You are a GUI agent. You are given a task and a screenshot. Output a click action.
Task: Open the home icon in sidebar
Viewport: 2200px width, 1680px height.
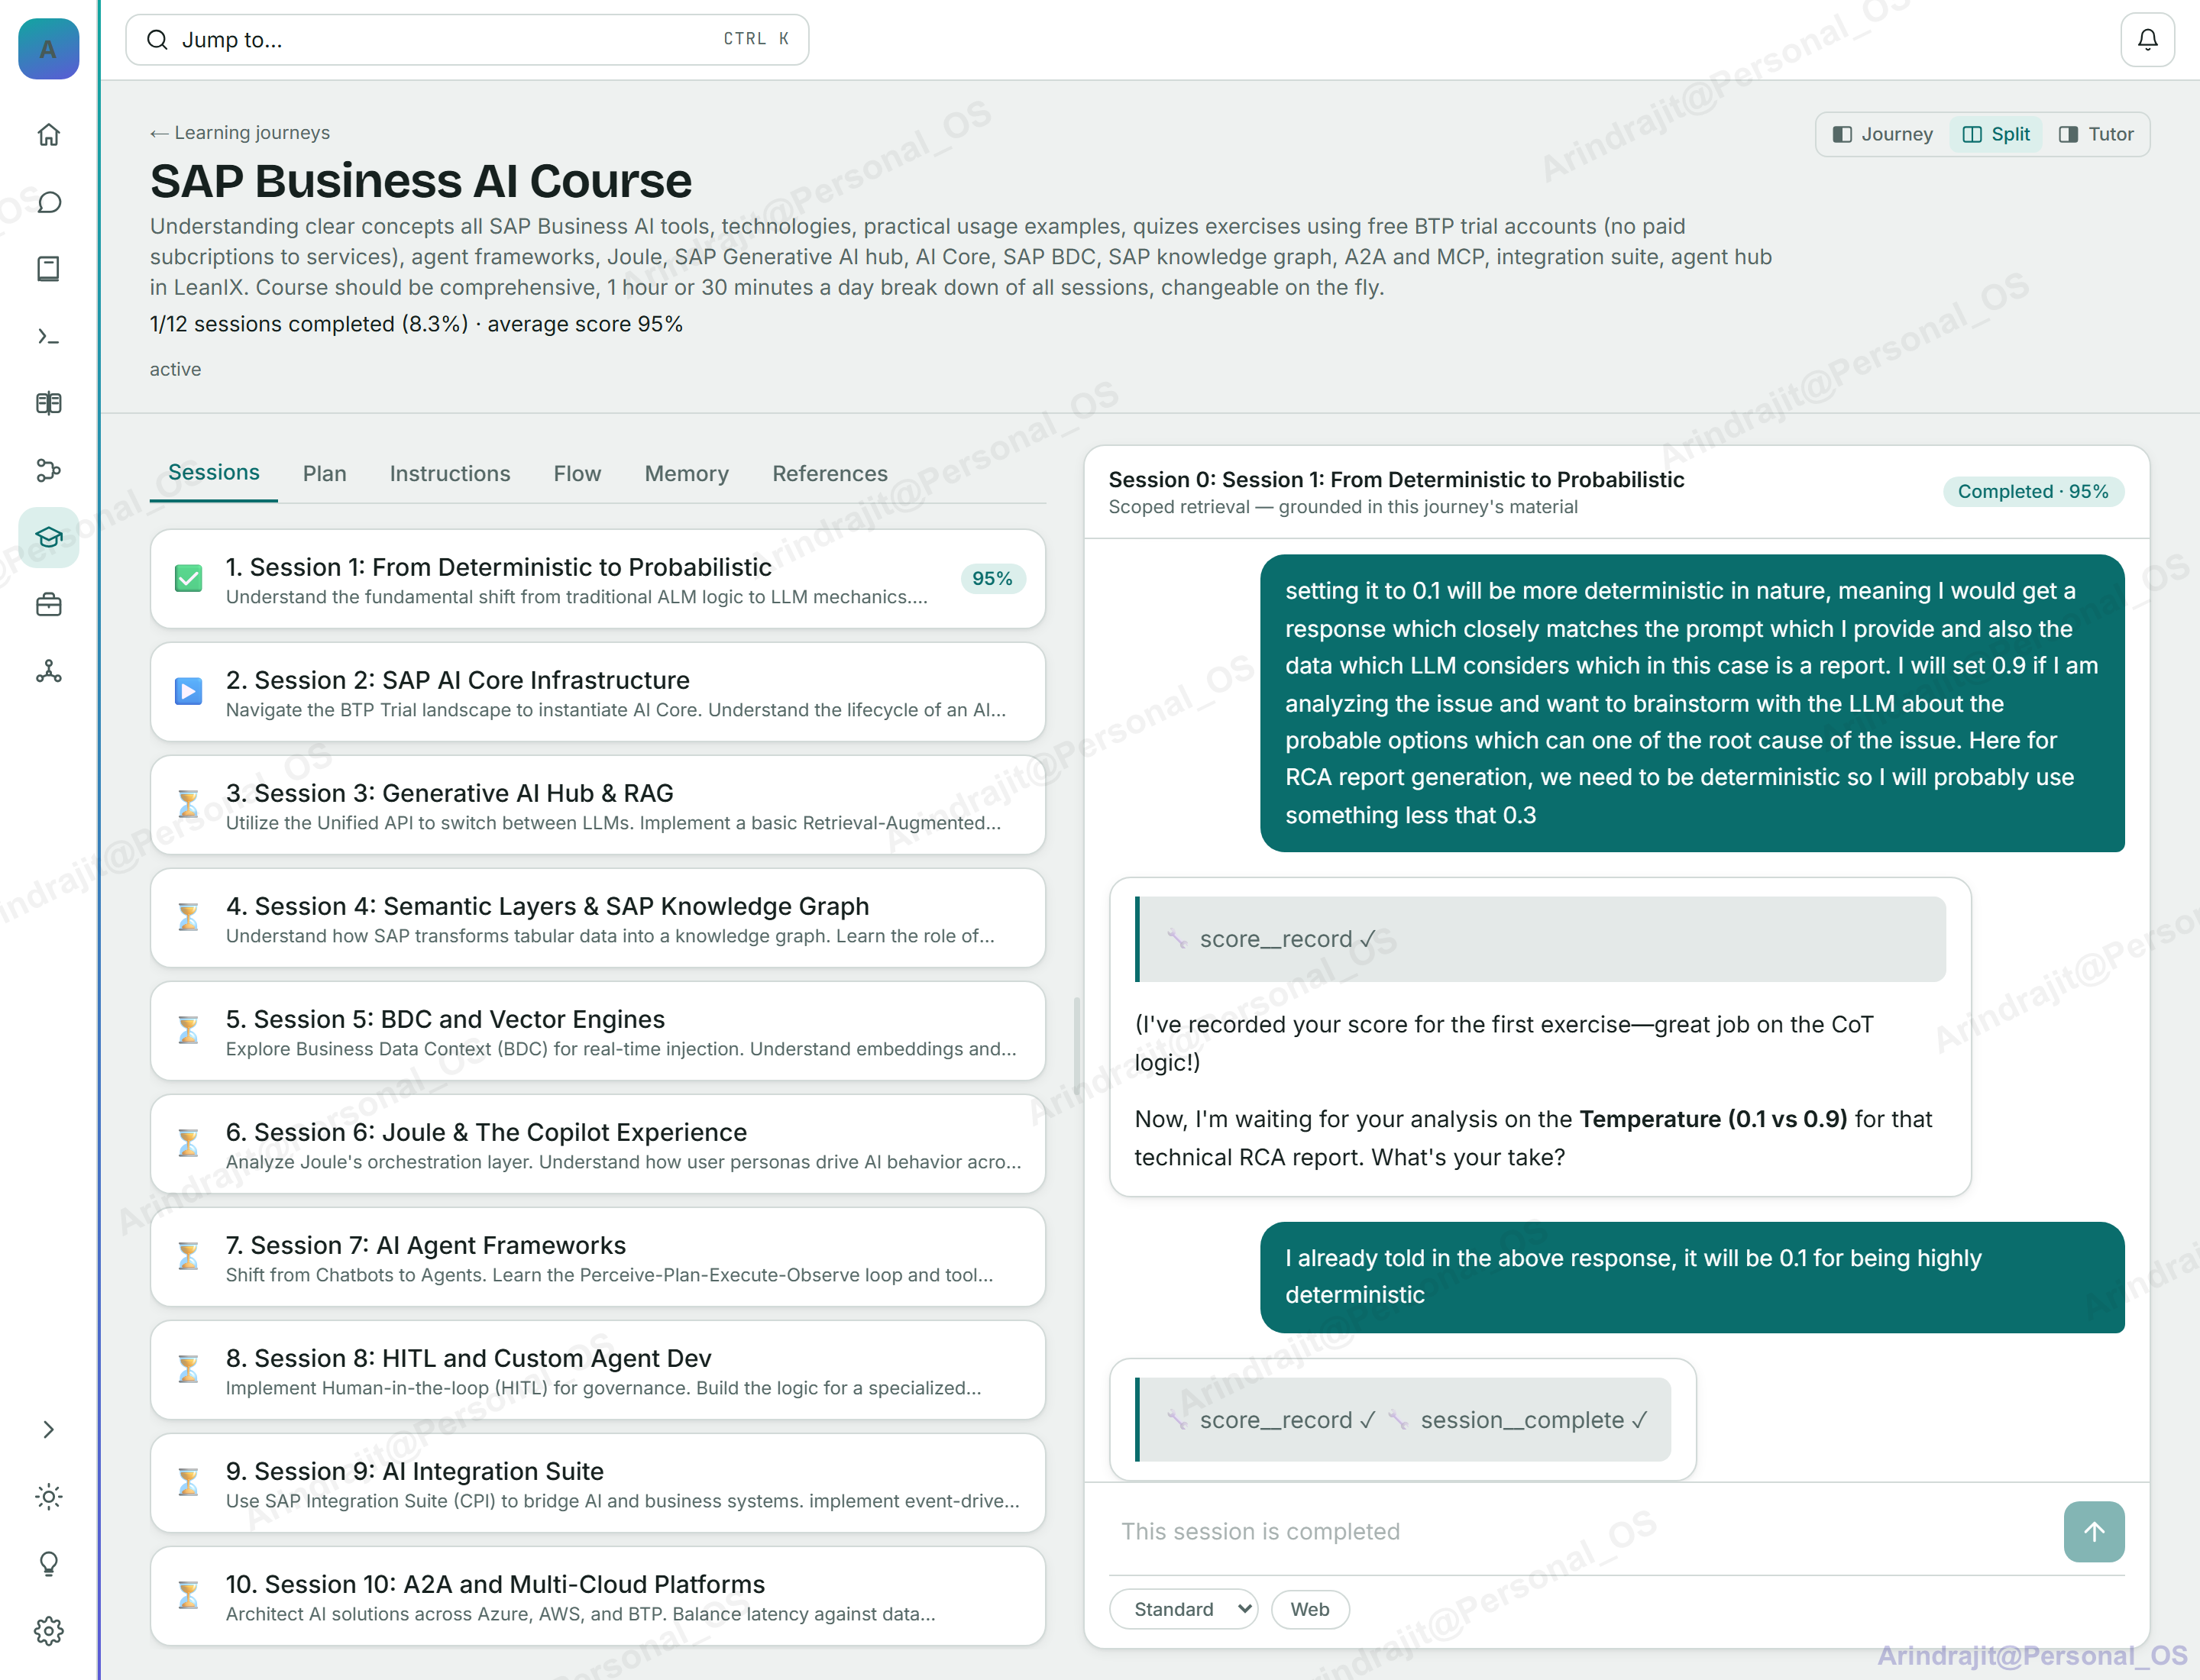(48, 135)
